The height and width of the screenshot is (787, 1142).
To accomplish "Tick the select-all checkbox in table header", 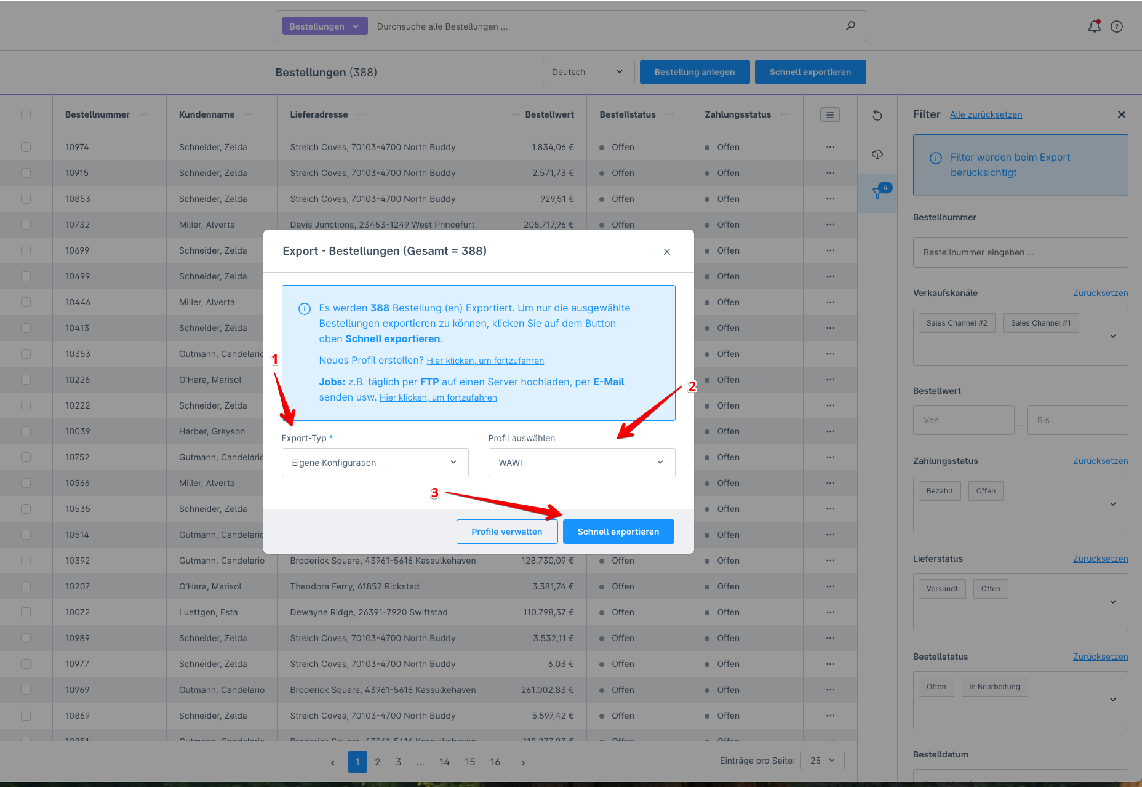I will tap(26, 114).
